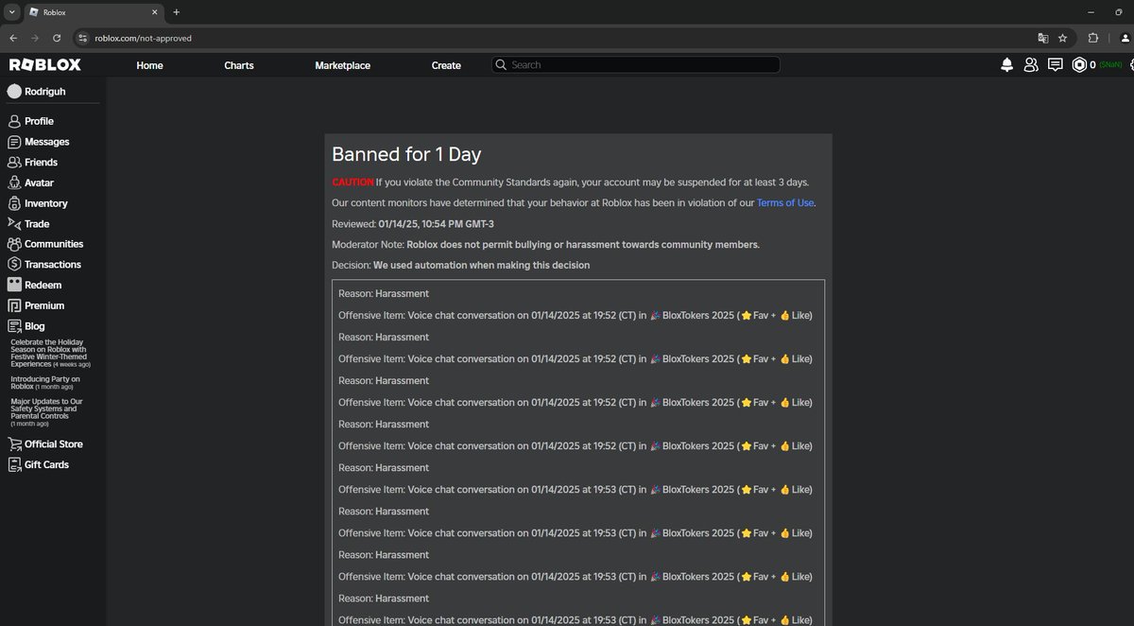This screenshot has width=1134, height=626.
Task: Open chat messages icon in top bar
Action: [x=1056, y=65]
